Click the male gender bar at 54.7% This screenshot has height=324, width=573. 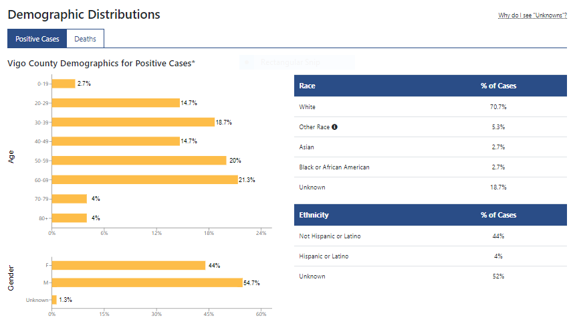pyautogui.click(x=147, y=282)
